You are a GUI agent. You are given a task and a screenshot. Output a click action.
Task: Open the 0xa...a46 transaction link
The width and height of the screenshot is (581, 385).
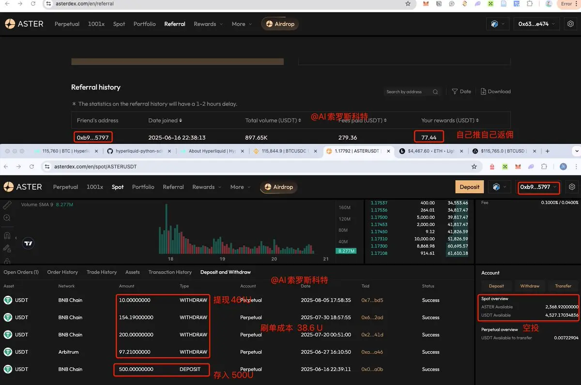tap(372, 352)
